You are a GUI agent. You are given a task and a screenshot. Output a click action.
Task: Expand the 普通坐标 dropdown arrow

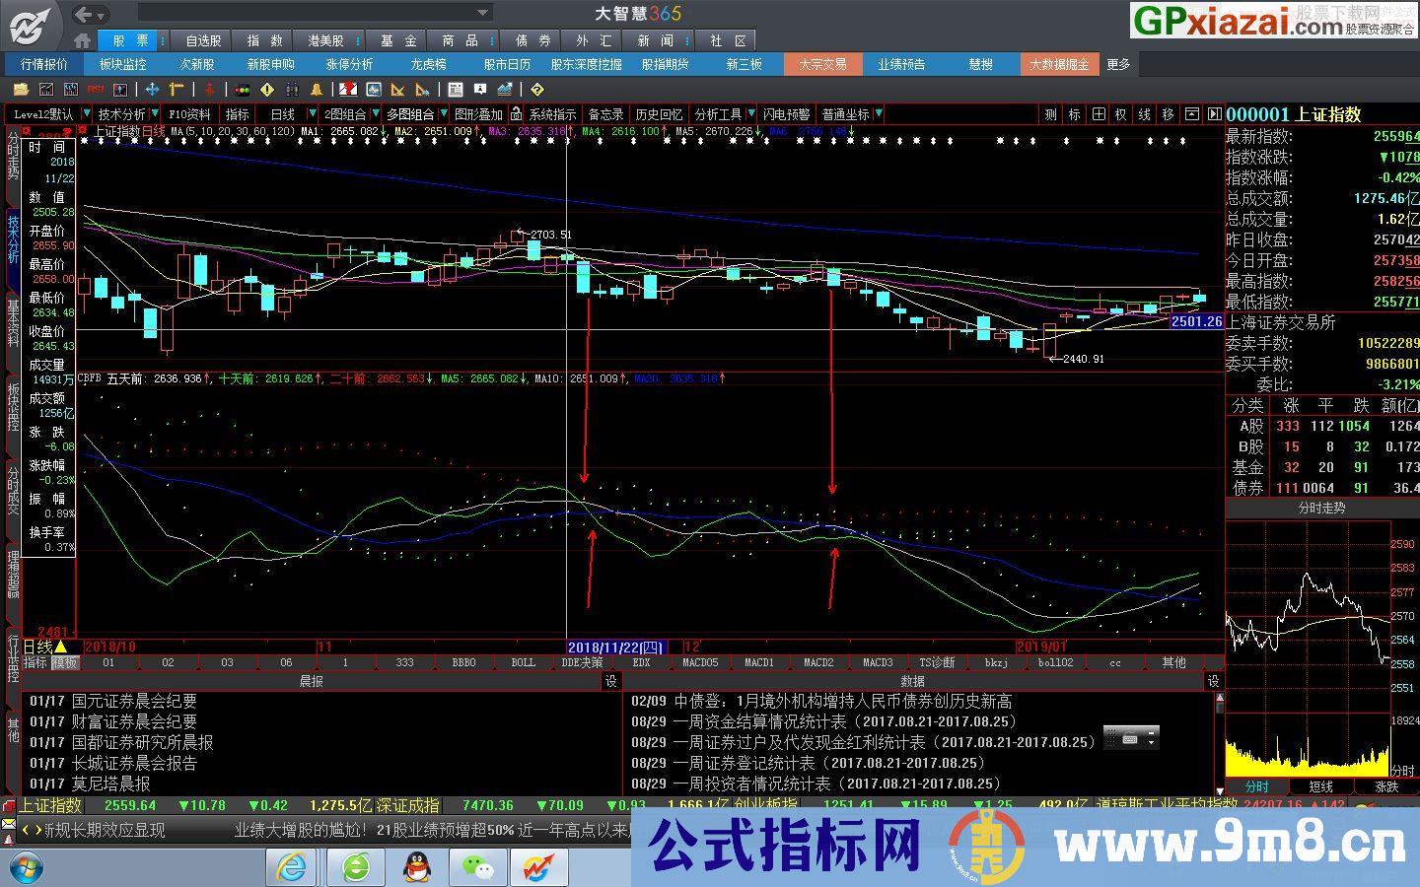click(878, 114)
